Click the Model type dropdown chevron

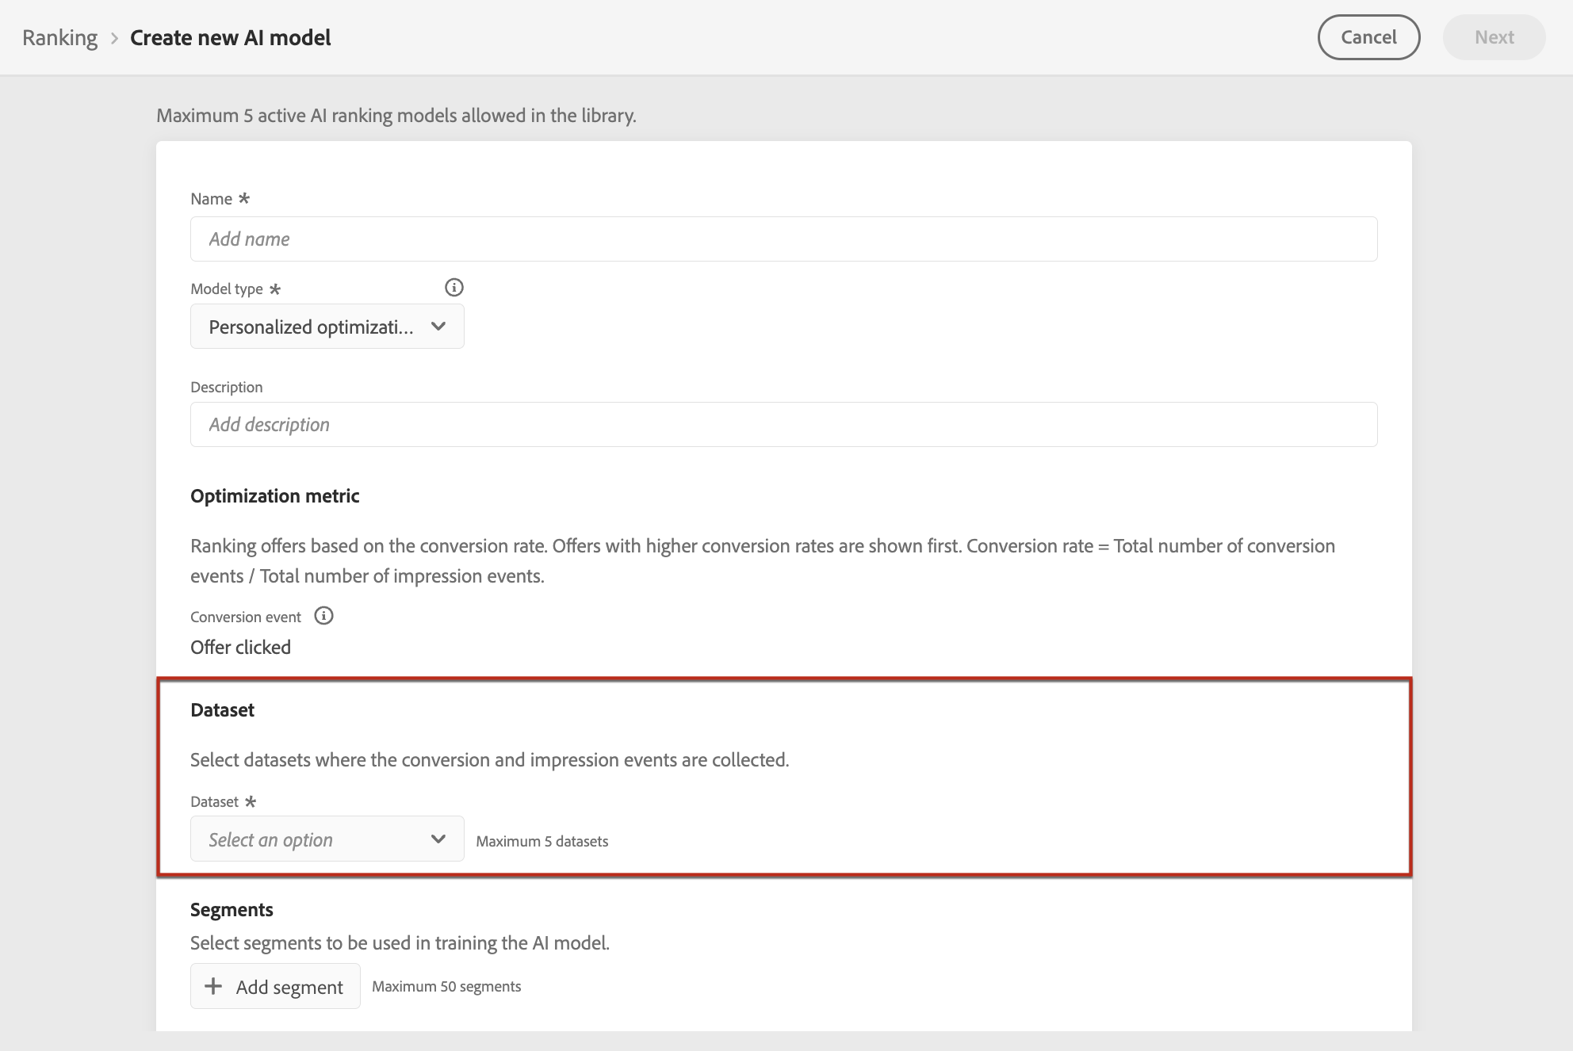[438, 327]
